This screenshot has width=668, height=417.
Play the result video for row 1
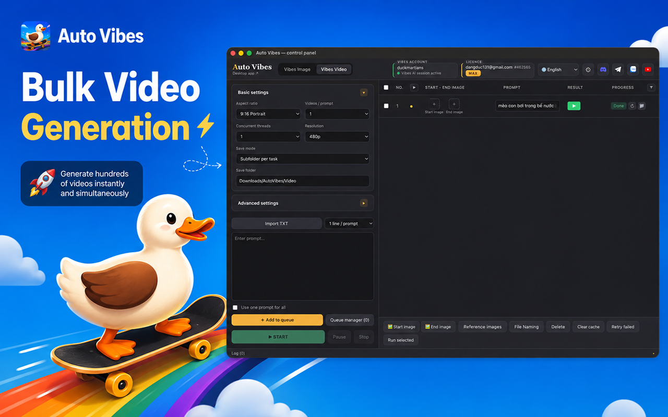574,106
